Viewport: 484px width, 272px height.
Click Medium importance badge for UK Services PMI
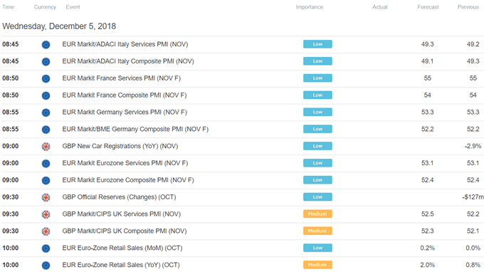(317, 214)
